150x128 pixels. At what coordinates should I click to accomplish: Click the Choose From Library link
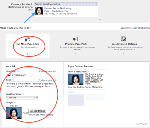click(x=42, y=115)
